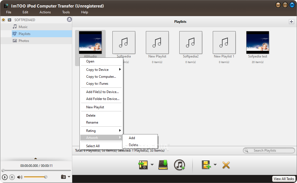Image resolution: width=297 pixels, height=183 pixels.
Task: Click the application logo icon in title bar
Action: pos(6,6)
